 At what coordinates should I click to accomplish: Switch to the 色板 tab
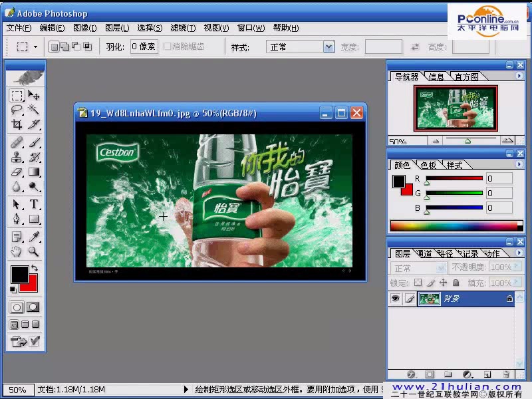click(x=428, y=165)
